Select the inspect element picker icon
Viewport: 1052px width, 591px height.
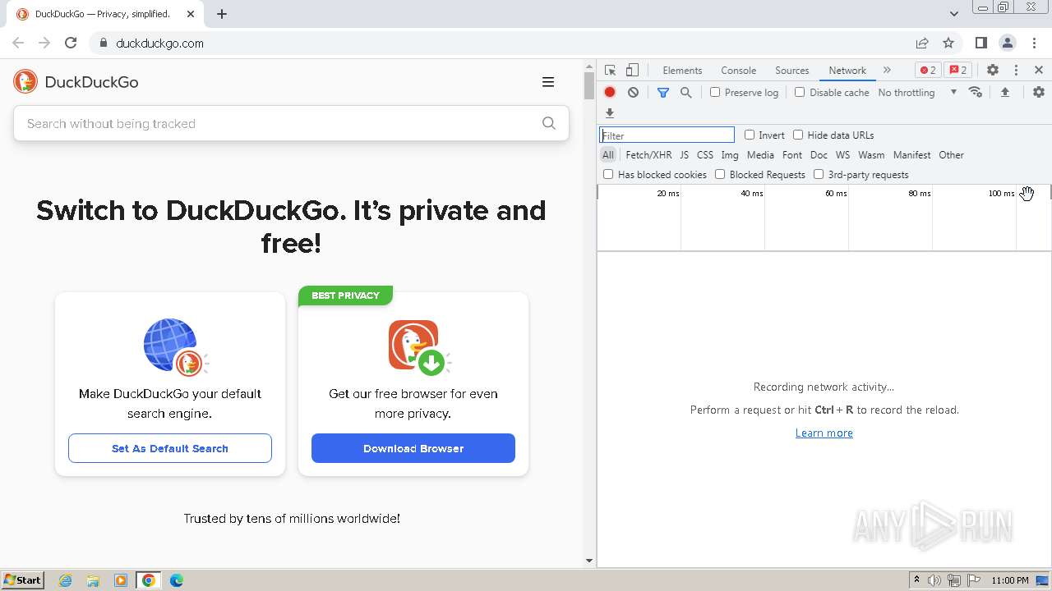click(x=610, y=71)
